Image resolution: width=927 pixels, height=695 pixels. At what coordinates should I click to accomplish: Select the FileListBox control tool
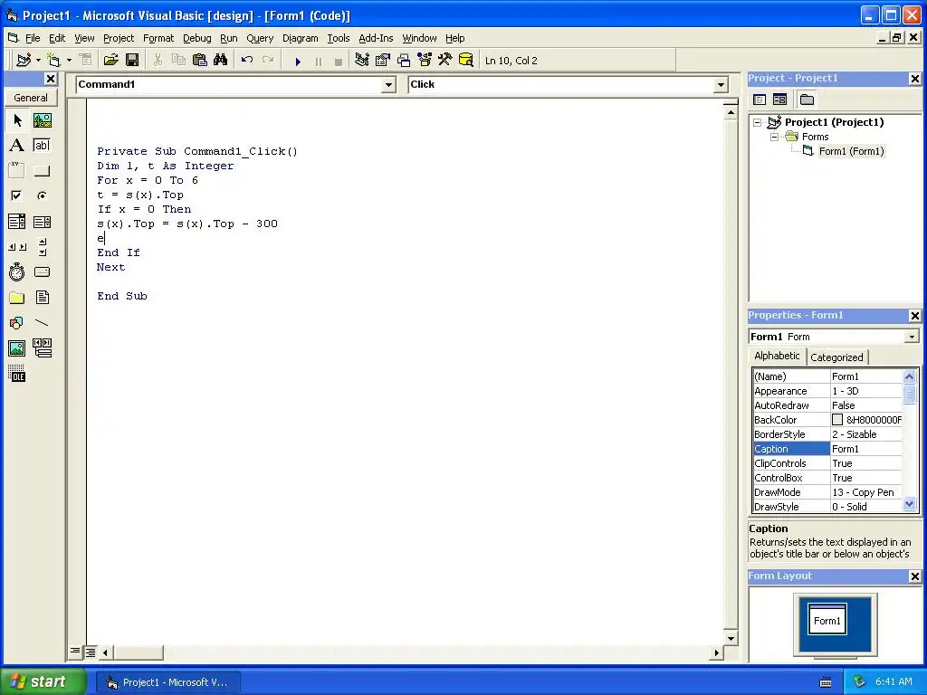click(42, 298)
